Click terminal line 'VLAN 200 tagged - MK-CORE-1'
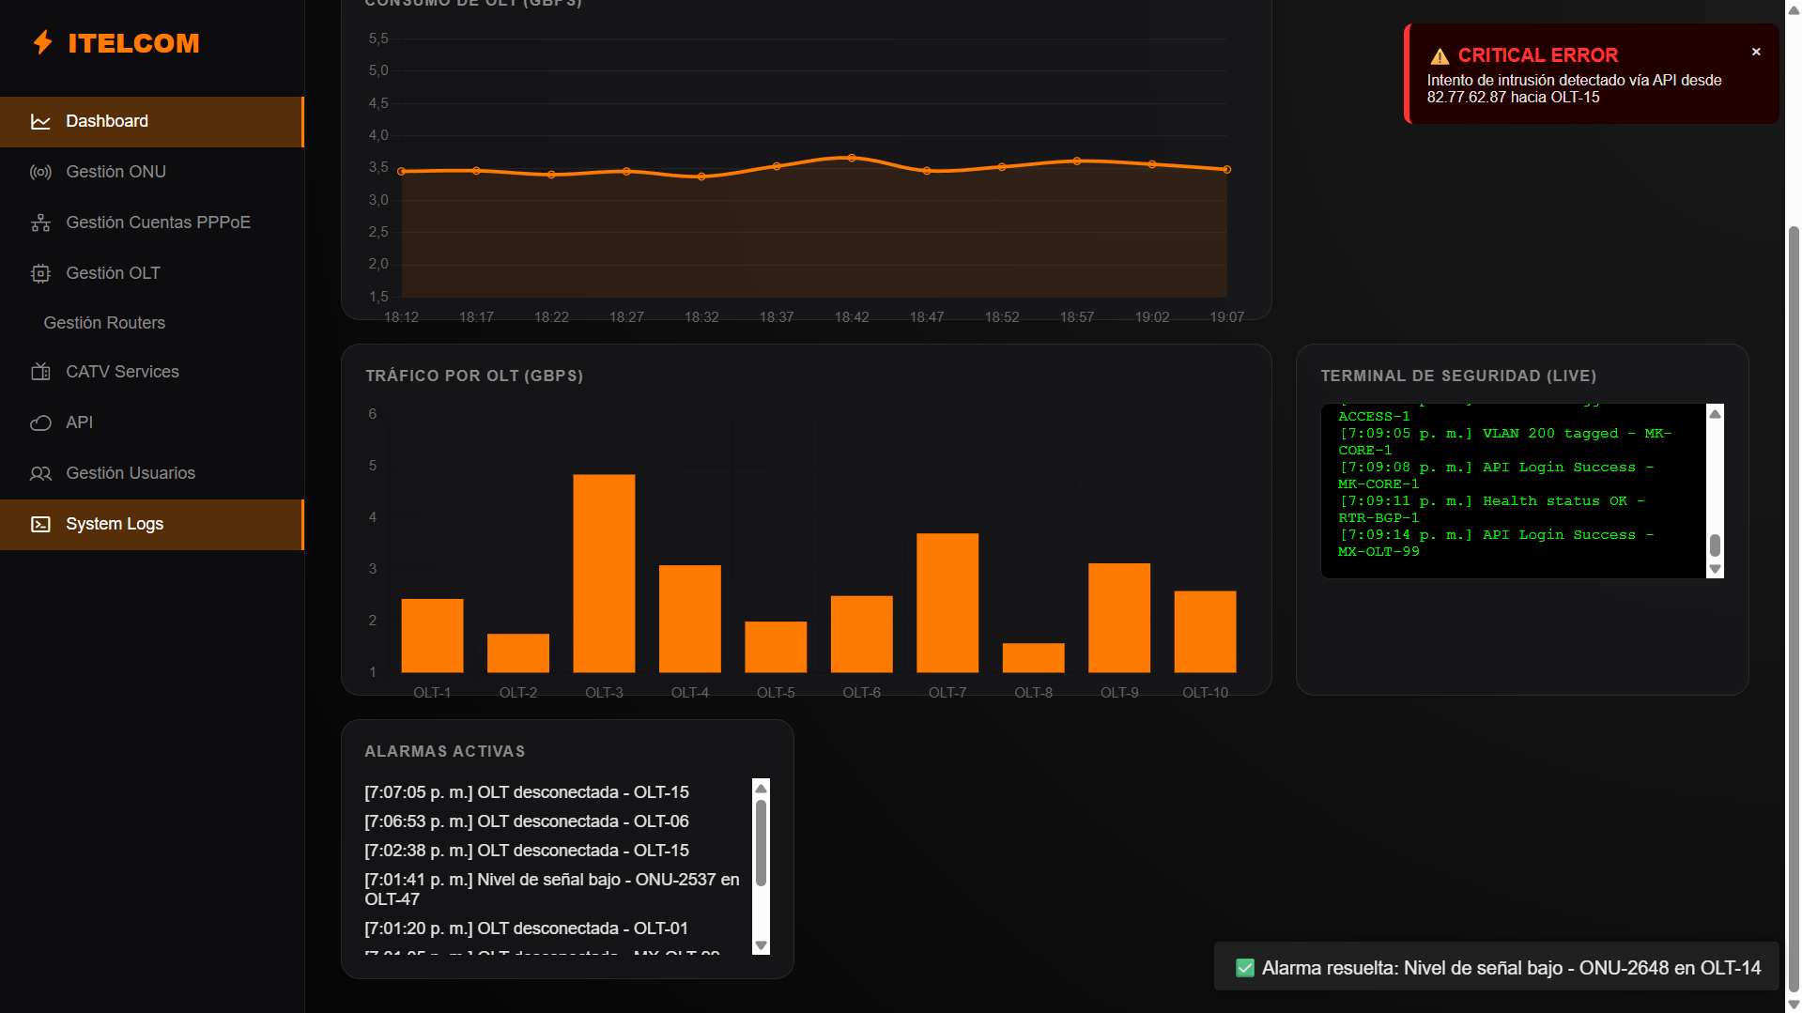 [x=1504, y=442]
